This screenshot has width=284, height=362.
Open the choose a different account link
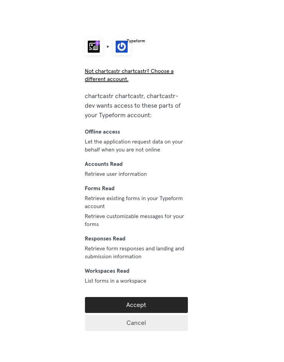(129, 75)
